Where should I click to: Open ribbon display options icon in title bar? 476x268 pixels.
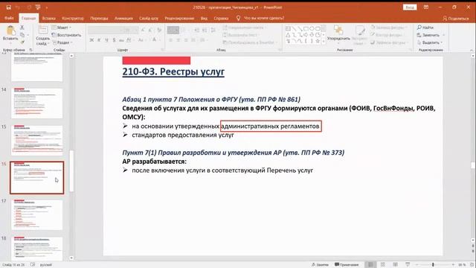[x=426, y=7]
